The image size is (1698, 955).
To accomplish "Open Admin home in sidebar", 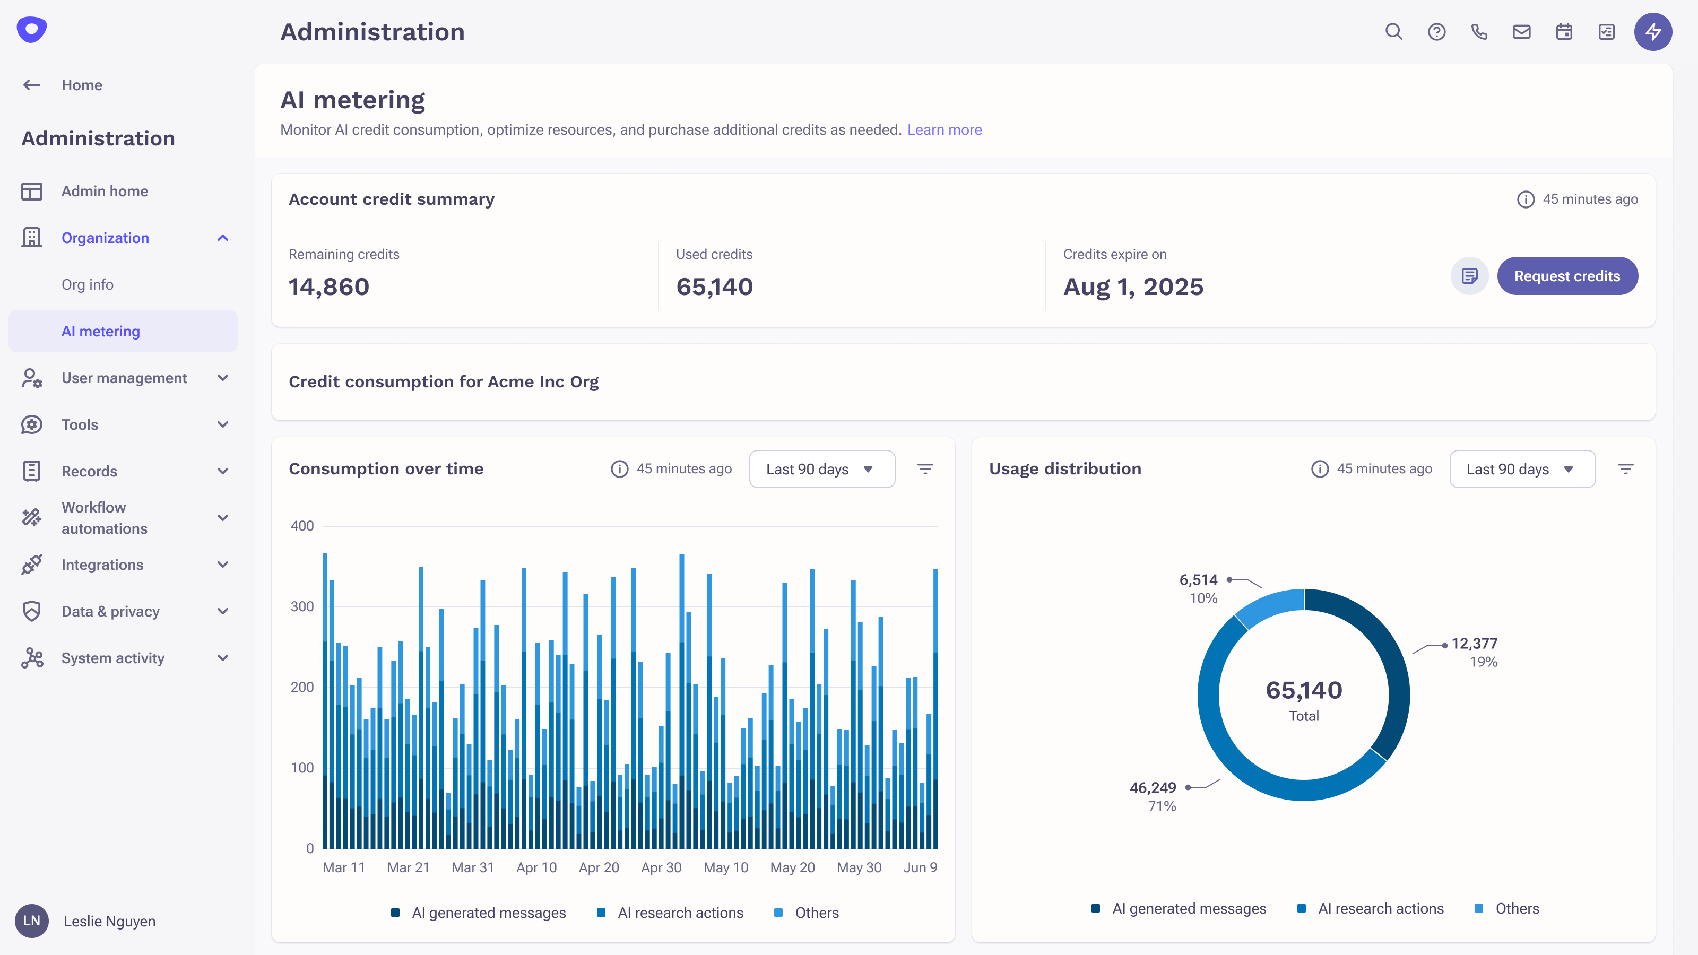I will [104, 191].
